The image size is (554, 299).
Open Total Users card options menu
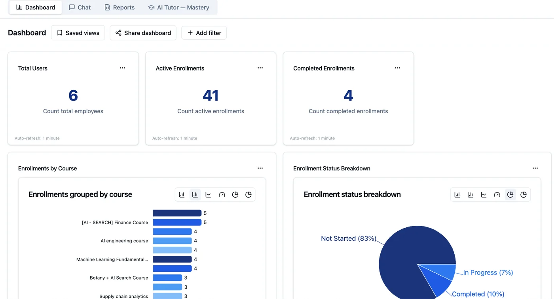123,68
